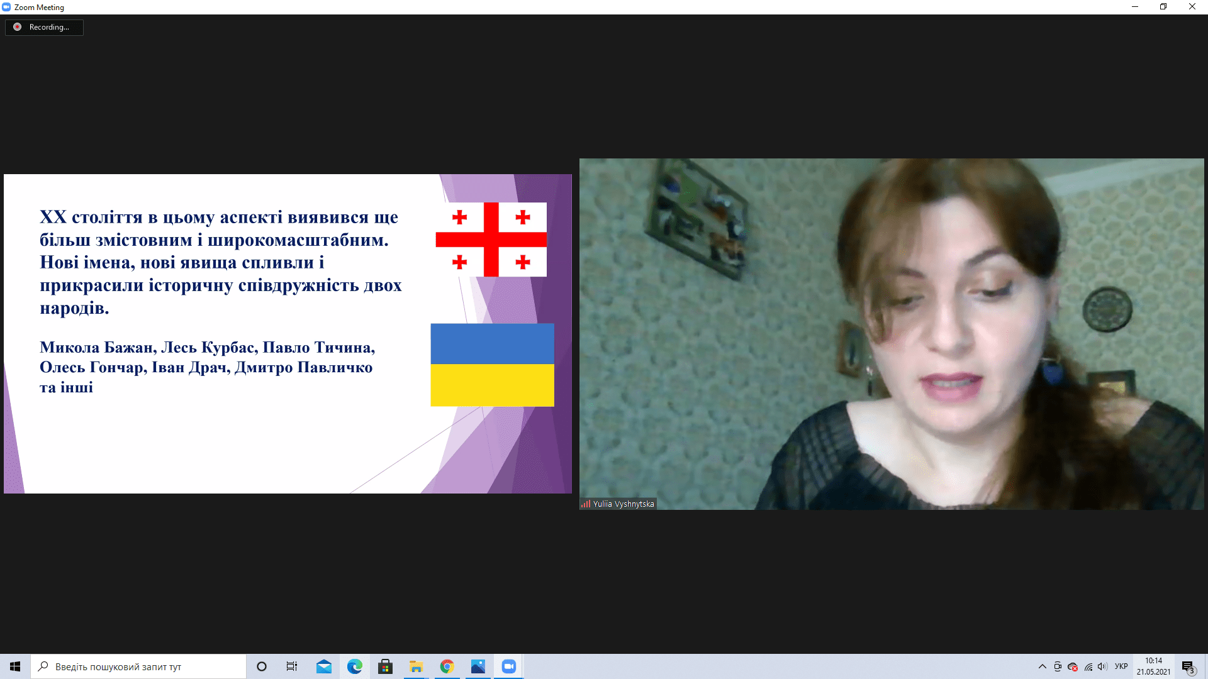Open the notification center with 3 alerts
This screenshot has height=679, width=1208.
tap(1188, 667)
